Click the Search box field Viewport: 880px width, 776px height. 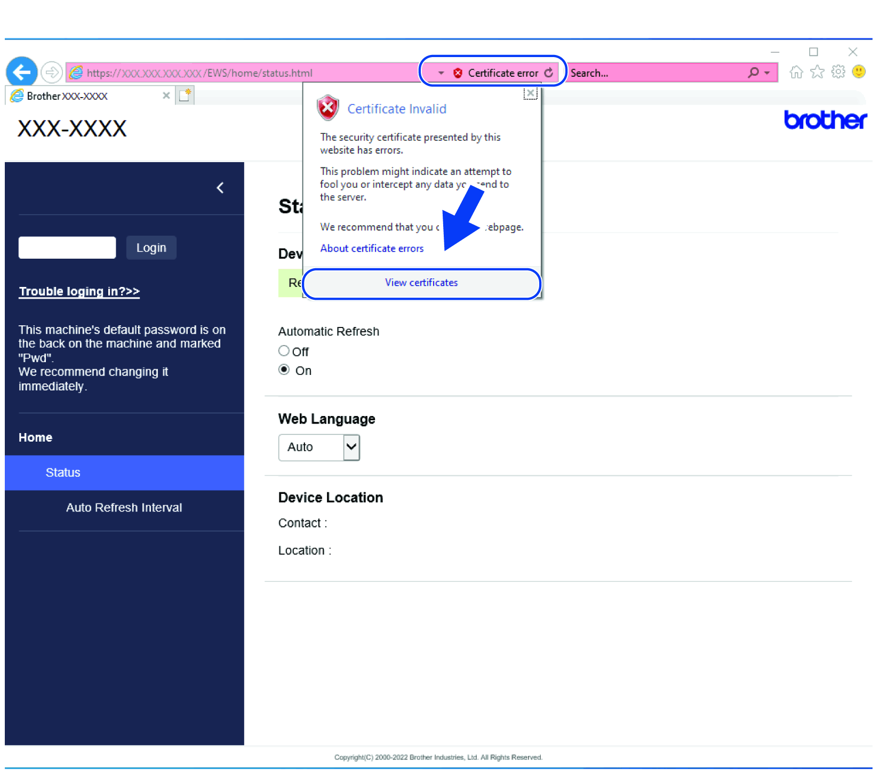pos(656,73)
